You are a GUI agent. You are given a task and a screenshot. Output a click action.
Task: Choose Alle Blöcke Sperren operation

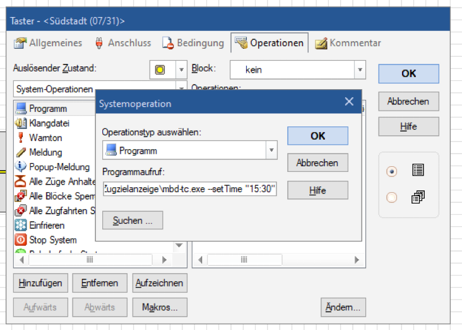pos(54,196)
